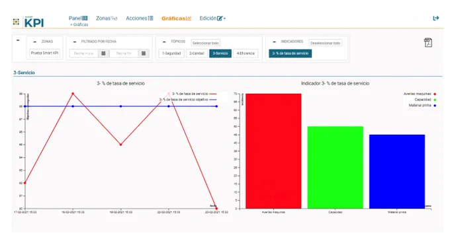
Task: Click the Deseleccionar todo button
Action: coord(325,43)
